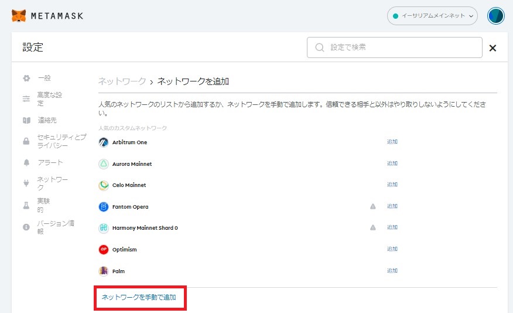Screen dimensions: 513x313
Task: Click the flask icon for experimental
Action: coord(26,205)
